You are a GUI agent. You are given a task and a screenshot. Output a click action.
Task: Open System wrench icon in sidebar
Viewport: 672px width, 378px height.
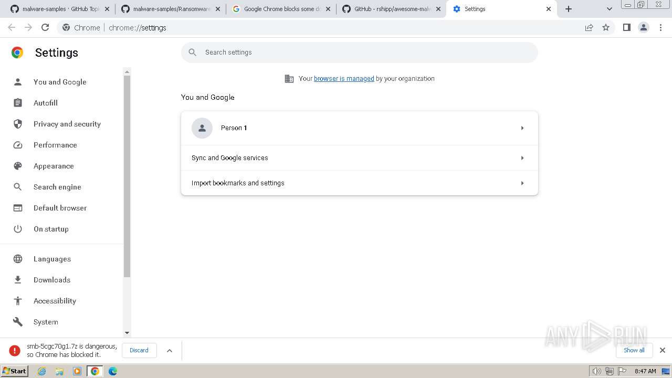point(18,322)
